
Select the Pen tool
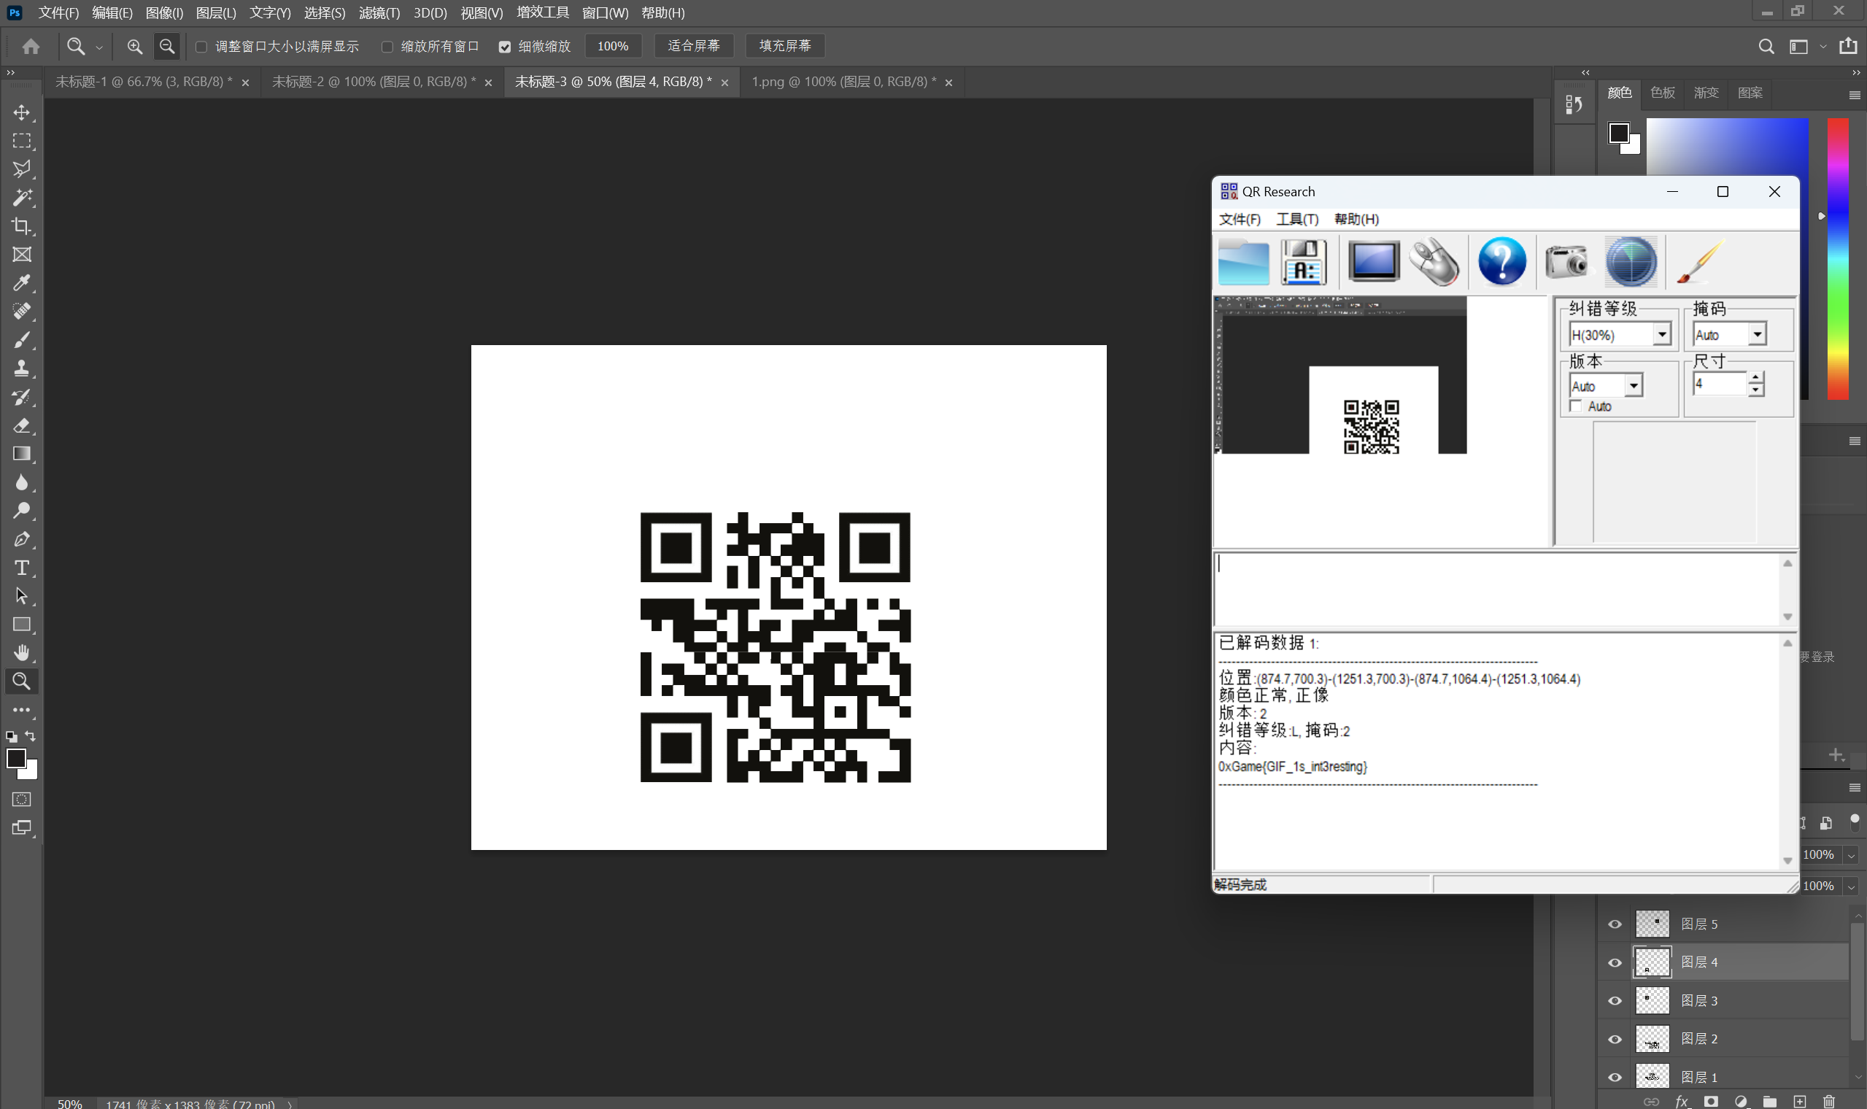pyautogui.click(x=22, y=540)
